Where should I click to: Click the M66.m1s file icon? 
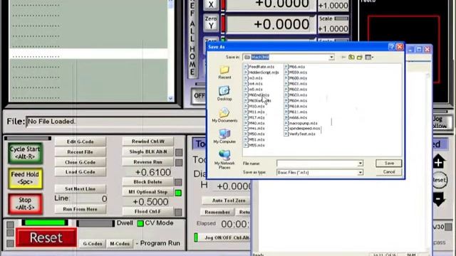tap(286, 67)
